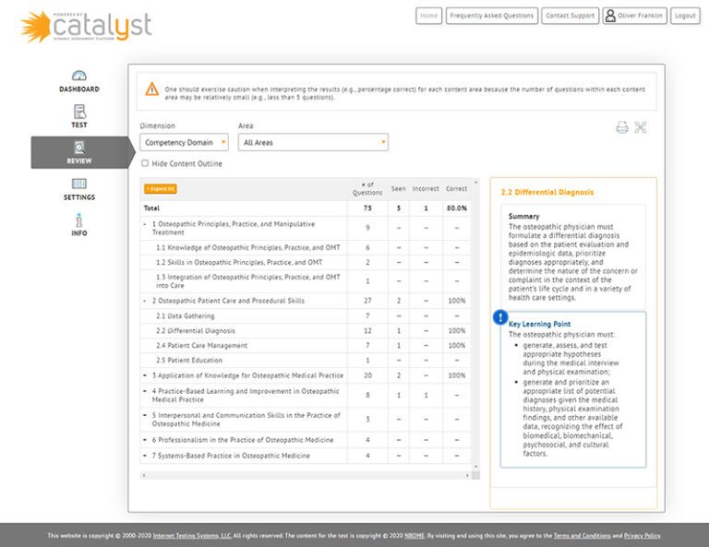Click the expand/fullscreen icon beside the printer
The width and height of the screenshot is (709, 547).
coord(641,127)
